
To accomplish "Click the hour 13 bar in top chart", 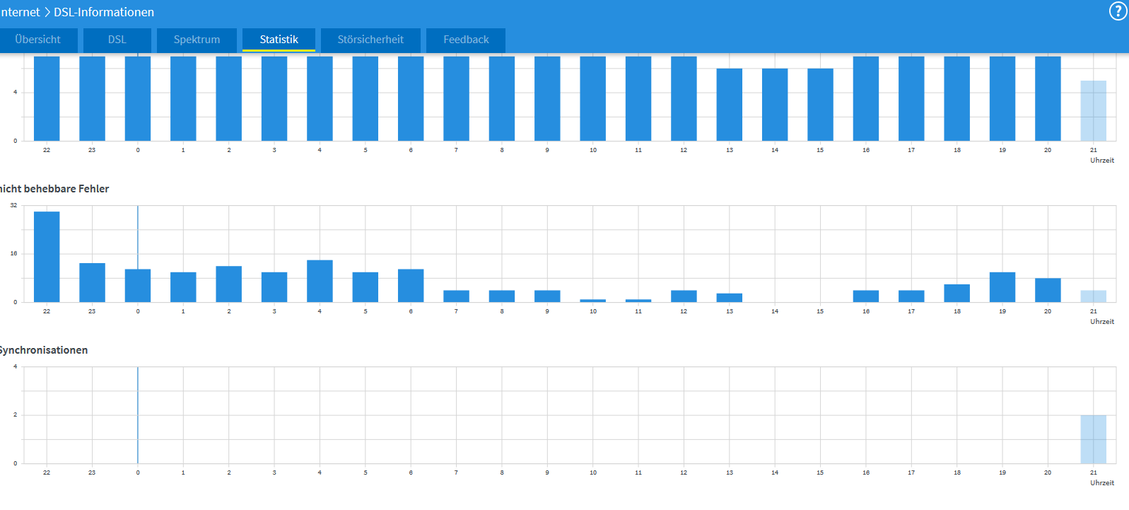I will [x=730, y=105].
